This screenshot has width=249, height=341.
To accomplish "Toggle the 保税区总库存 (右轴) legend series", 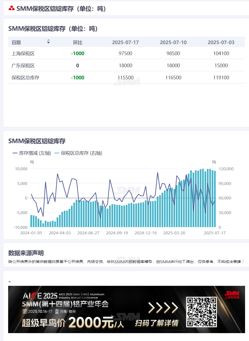I will pyautogui.click(x=78, y=153).
